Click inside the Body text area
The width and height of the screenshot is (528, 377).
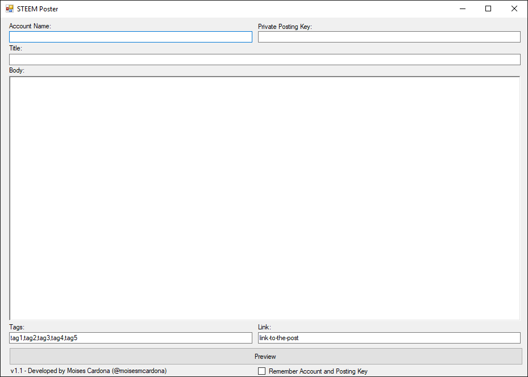pyautogui.click(x=265, y=198)
